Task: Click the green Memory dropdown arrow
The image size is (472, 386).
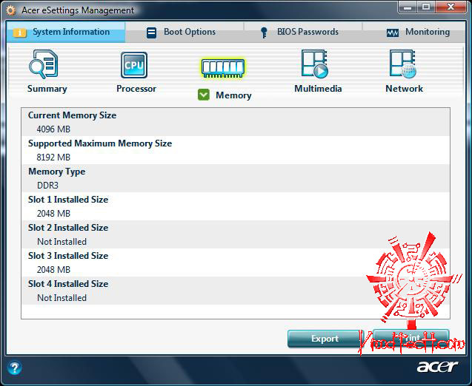Action: coord(204,95)
